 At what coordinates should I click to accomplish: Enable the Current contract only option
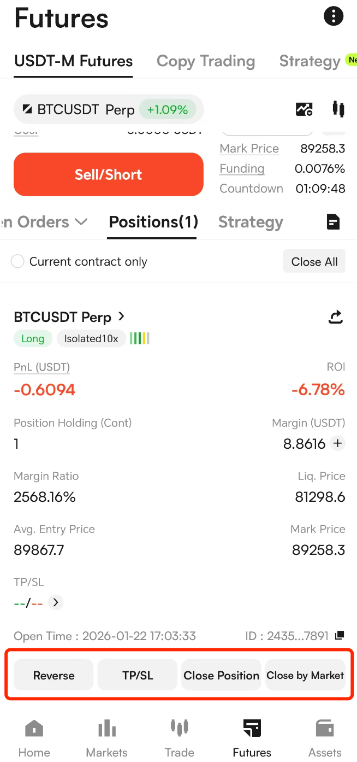click(x=18, y=262)
